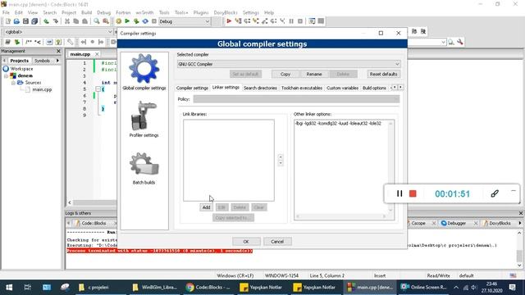Toggle the code fold marker at line 5
This screenshot has height=295, width=525.
(x=98, y=89)
